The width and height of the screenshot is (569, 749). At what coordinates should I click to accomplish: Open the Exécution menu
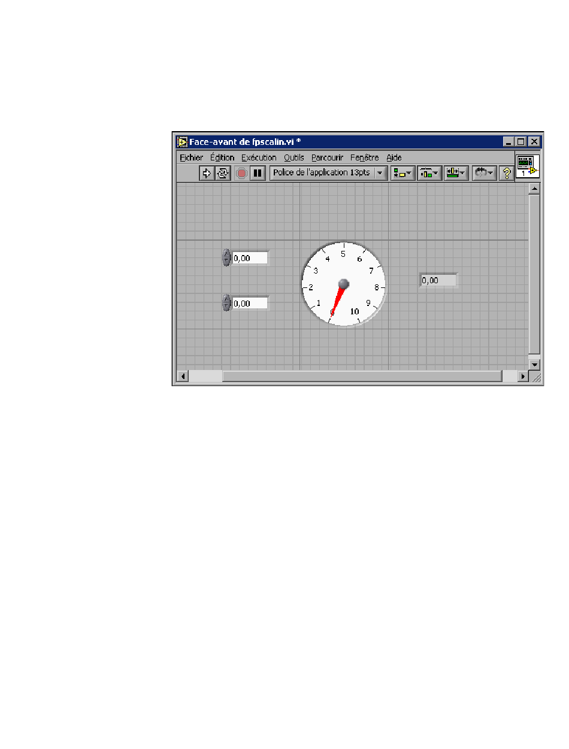pos(259,157)
